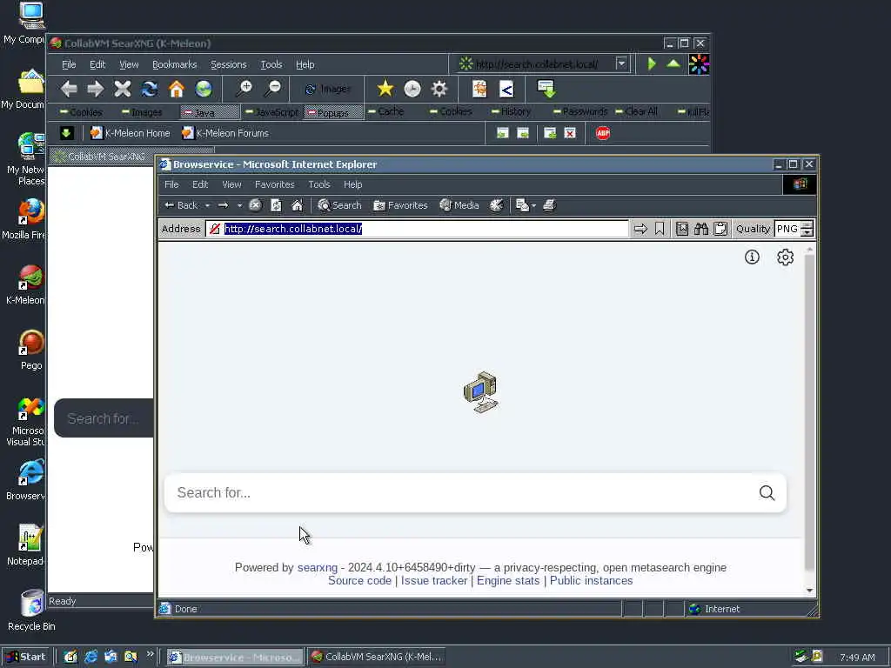Open the Source code link
Screen dimensions: 891x668
point(359,580)
